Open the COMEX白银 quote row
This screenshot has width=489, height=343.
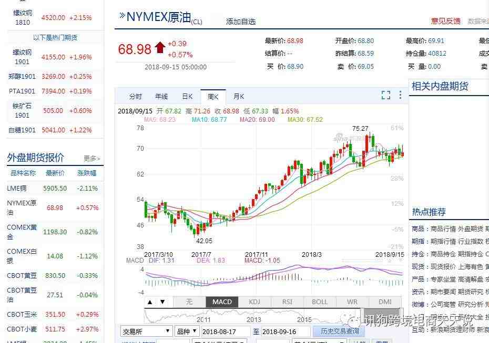(x=55, y=256)
